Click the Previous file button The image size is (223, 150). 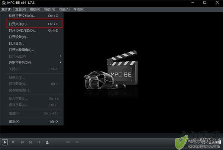point(22,142)
